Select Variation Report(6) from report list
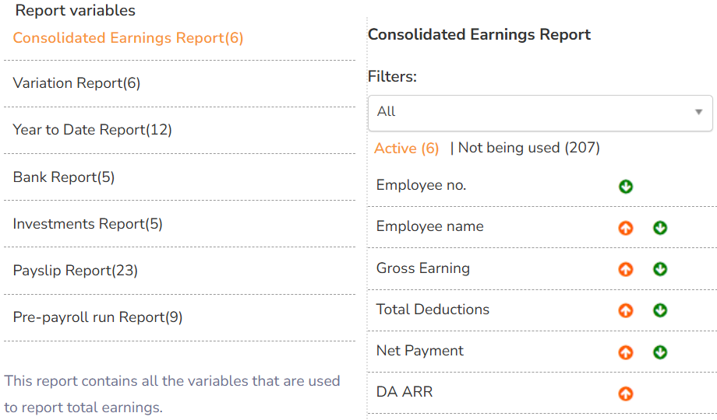The height and width of the screenshot is (420, 717). click(76, 83)
